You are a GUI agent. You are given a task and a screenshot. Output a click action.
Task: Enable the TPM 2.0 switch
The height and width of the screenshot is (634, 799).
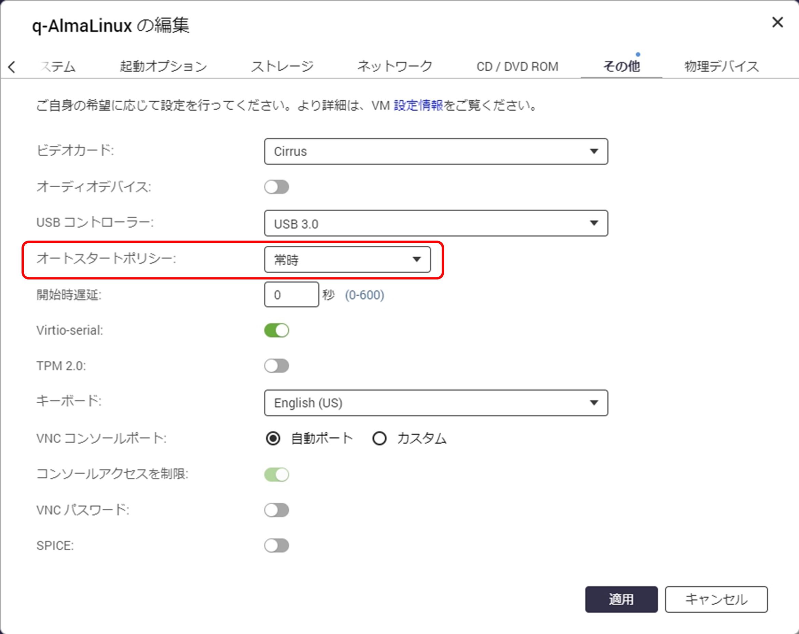pyautogui.click(x=276, y=366)
